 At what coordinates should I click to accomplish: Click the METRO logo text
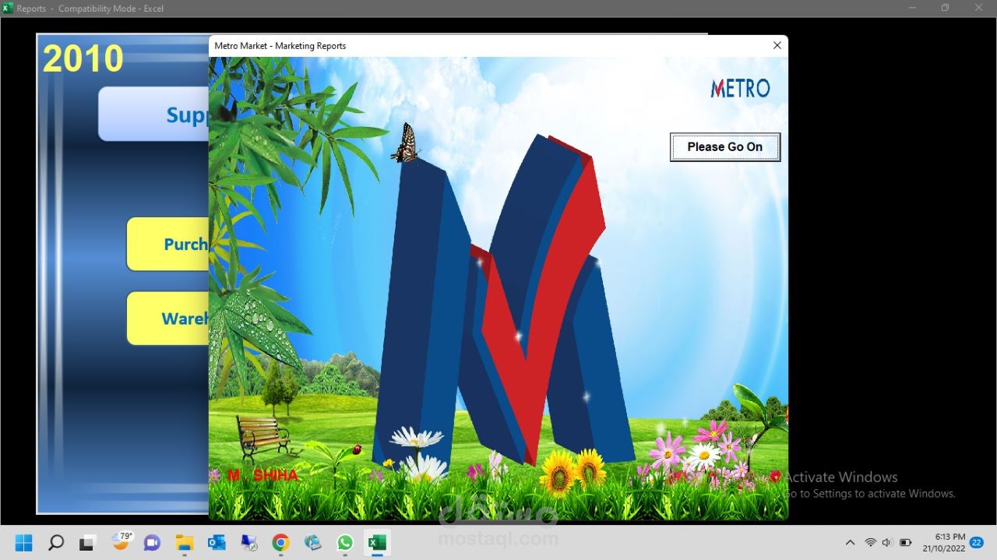click(740, 88)
